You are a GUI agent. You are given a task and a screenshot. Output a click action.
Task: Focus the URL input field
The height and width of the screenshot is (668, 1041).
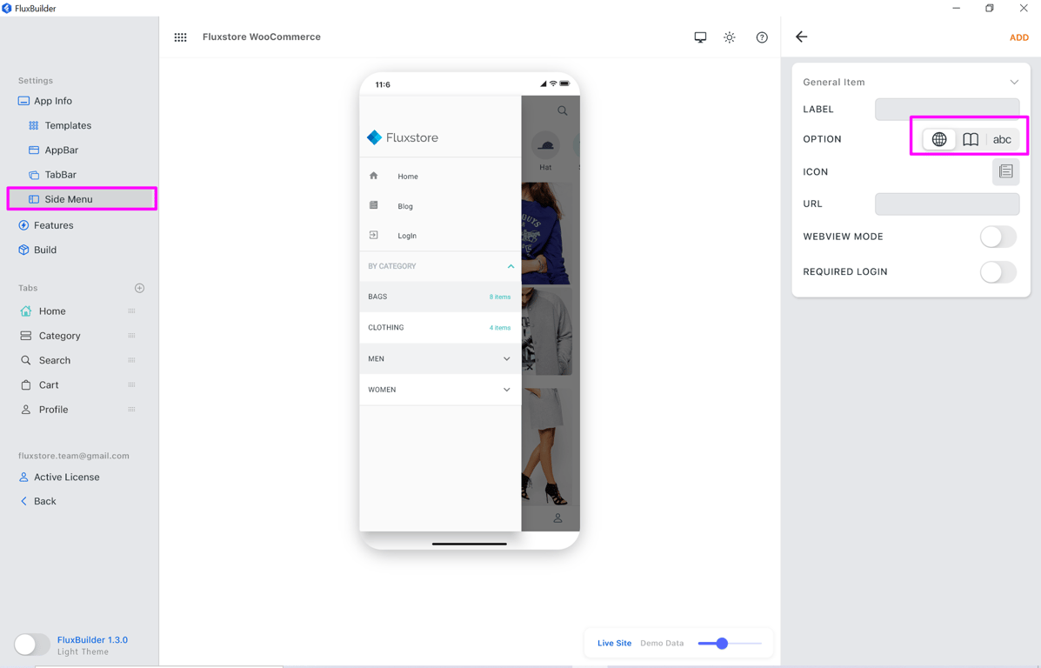[947, 204]
